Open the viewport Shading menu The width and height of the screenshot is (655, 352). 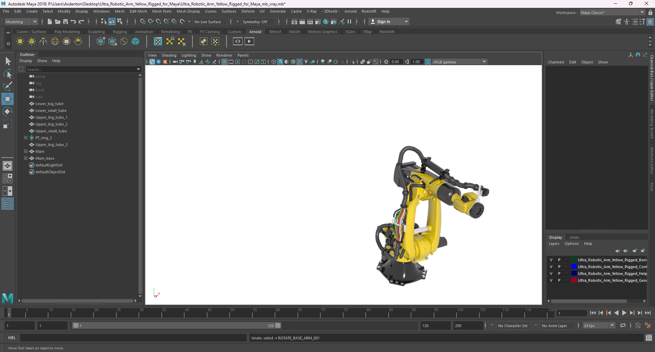coord(169,55)
